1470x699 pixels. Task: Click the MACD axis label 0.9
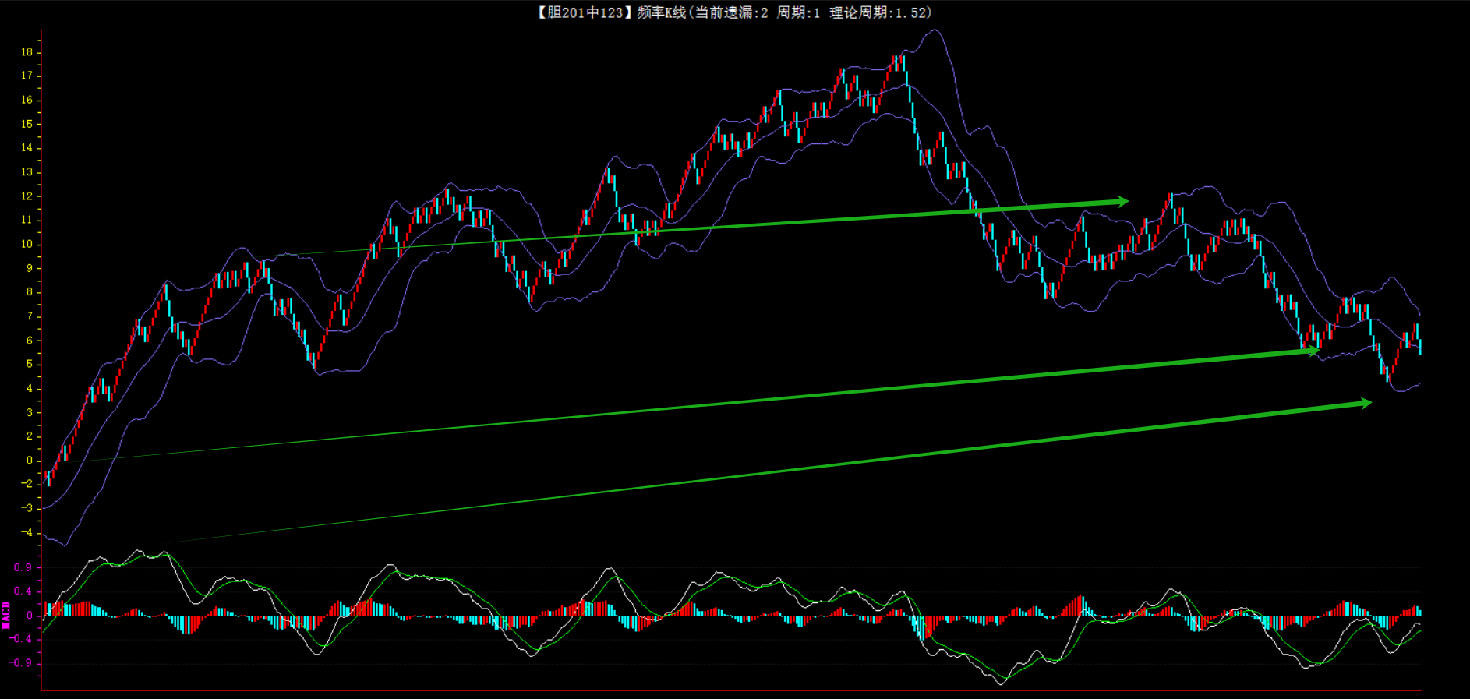(x=23, y=567)
